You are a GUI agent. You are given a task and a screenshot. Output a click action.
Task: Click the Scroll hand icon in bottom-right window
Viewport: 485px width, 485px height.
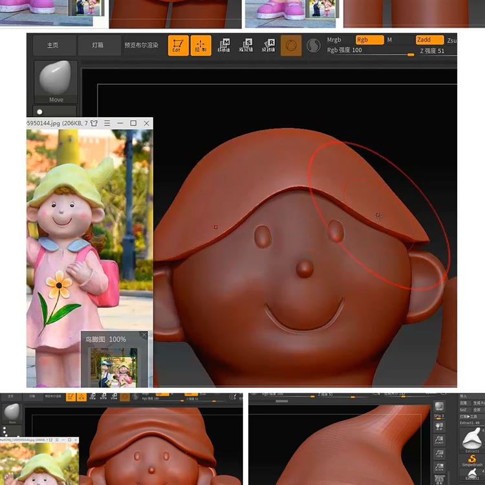point(439,427)
